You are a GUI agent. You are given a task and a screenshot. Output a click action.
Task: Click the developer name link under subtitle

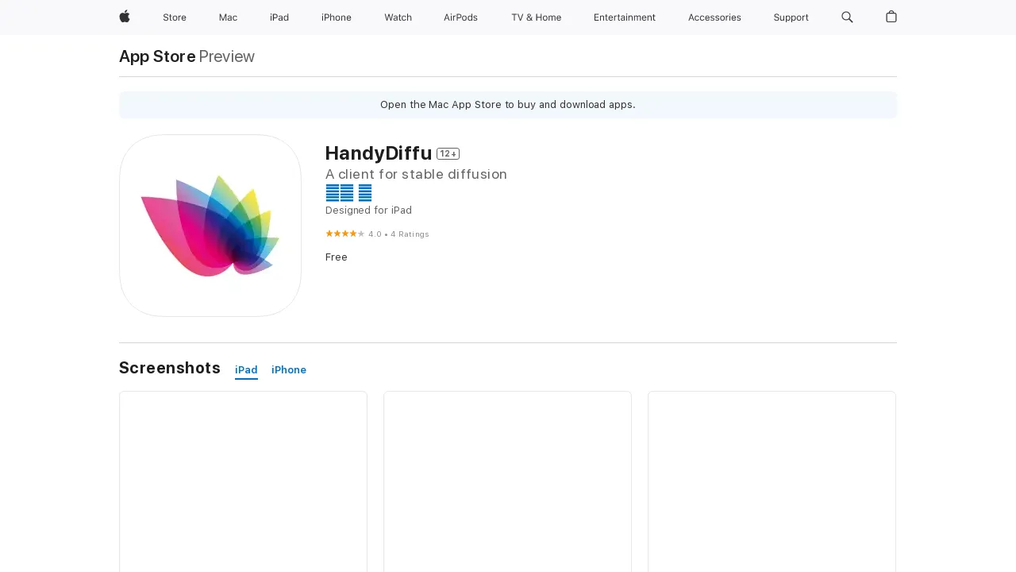point(348,193)
